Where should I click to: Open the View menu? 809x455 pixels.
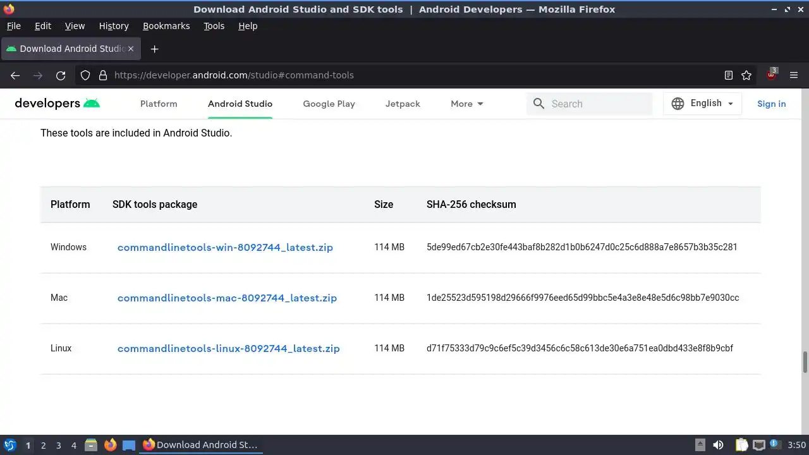pyautogui.click(x=75, y=26)
